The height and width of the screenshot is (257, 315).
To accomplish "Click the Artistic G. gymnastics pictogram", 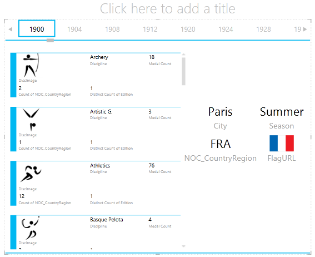I will tap(31, 120).
